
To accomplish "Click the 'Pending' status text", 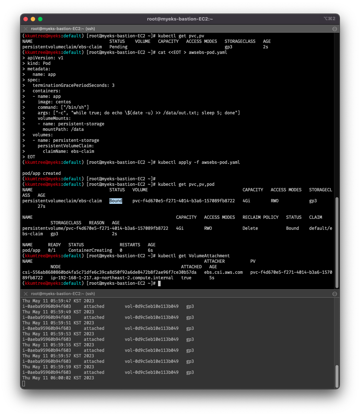I will (x=119, y=47).
